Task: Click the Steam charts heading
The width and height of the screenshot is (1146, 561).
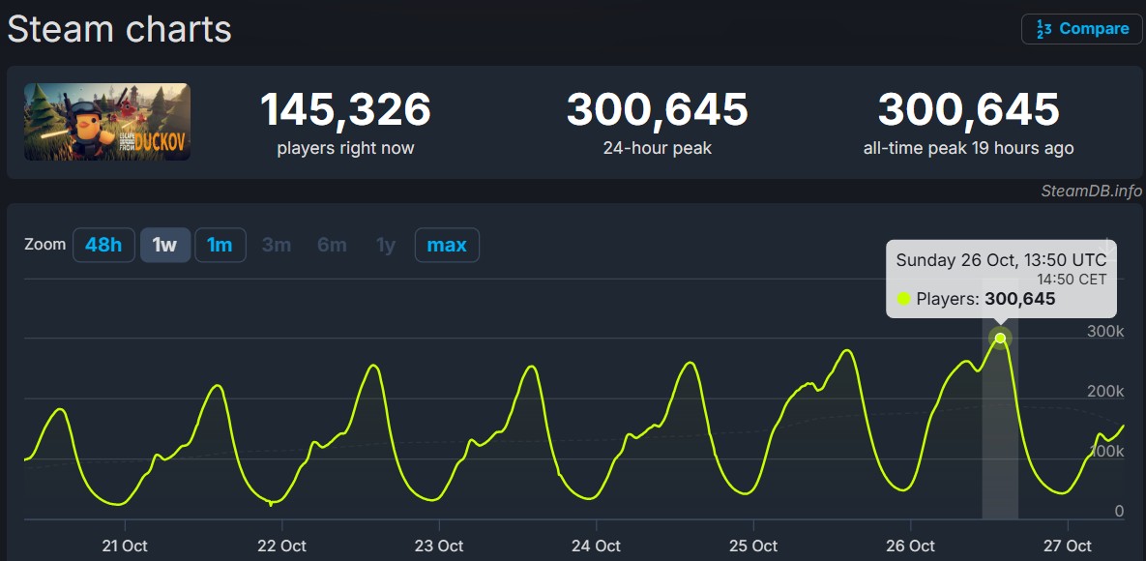Action: [119, 29]
